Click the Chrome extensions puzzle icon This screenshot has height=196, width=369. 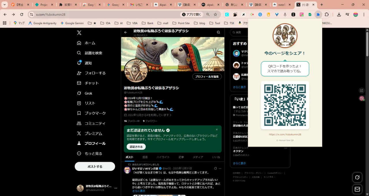click(327, 14)
